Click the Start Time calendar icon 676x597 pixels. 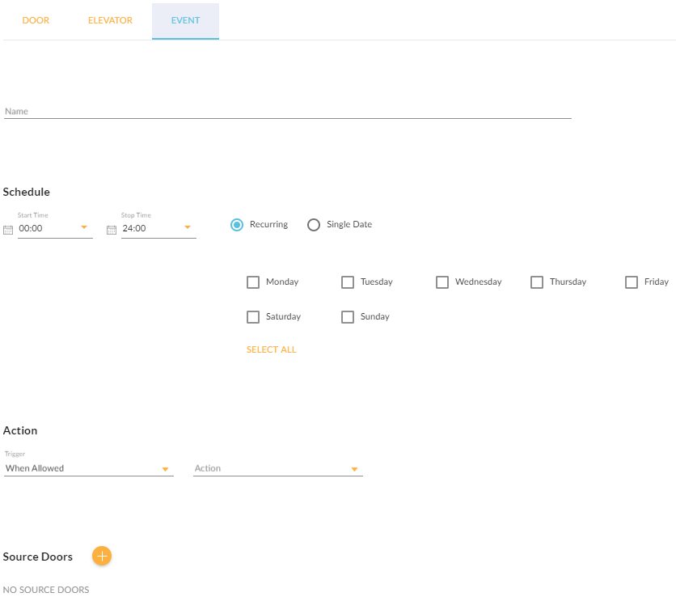click(8, 230)
